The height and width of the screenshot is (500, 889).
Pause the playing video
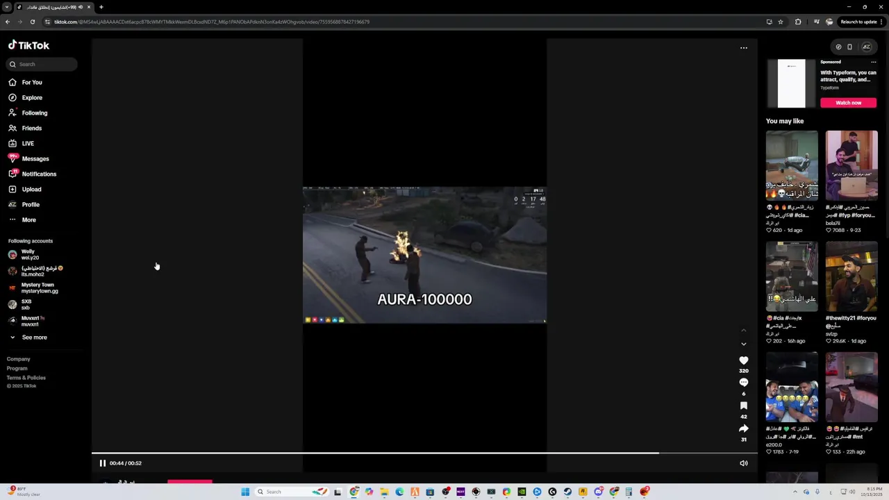tap(103, 463)
